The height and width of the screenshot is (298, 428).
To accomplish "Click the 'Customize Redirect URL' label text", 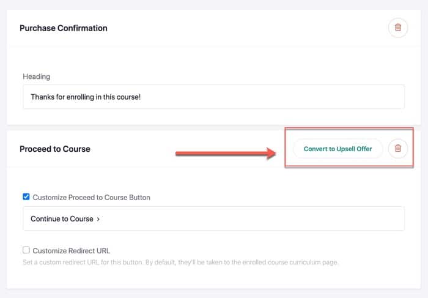I will click(72, 251).
